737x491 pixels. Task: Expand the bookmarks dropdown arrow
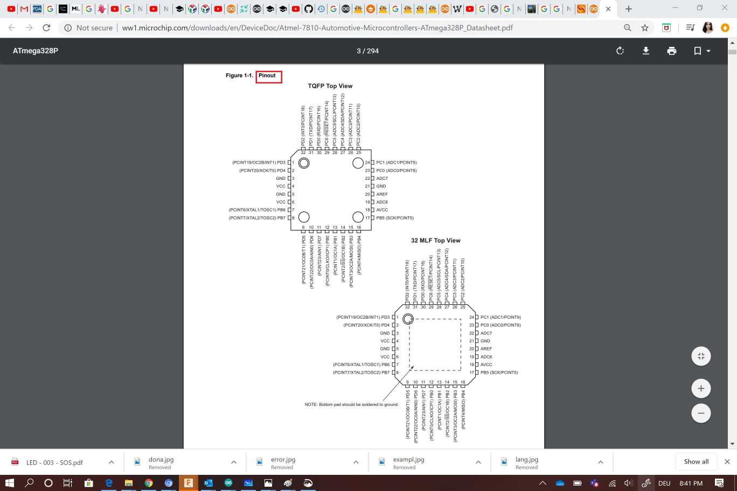[x=708, y=51]
